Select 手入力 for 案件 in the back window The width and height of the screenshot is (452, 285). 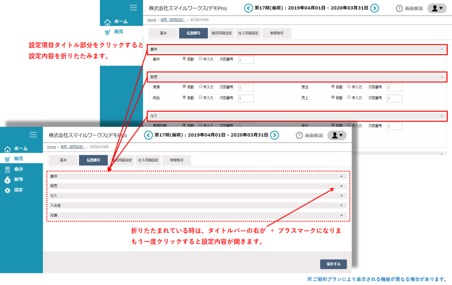point(200,59)
